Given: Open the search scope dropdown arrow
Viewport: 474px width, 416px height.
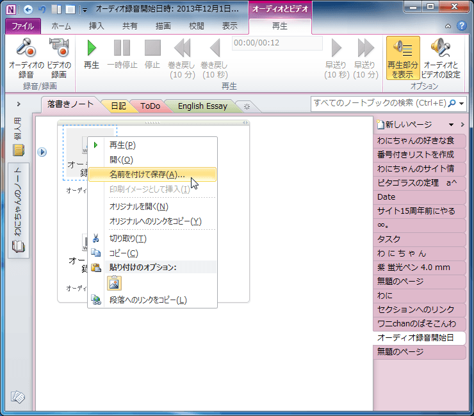Looking at the screenshot, I should [462, 104].
